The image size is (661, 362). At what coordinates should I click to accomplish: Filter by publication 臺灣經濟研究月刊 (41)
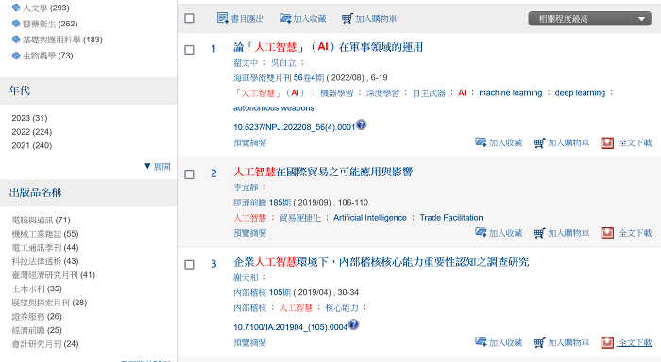tap(54, 275)
